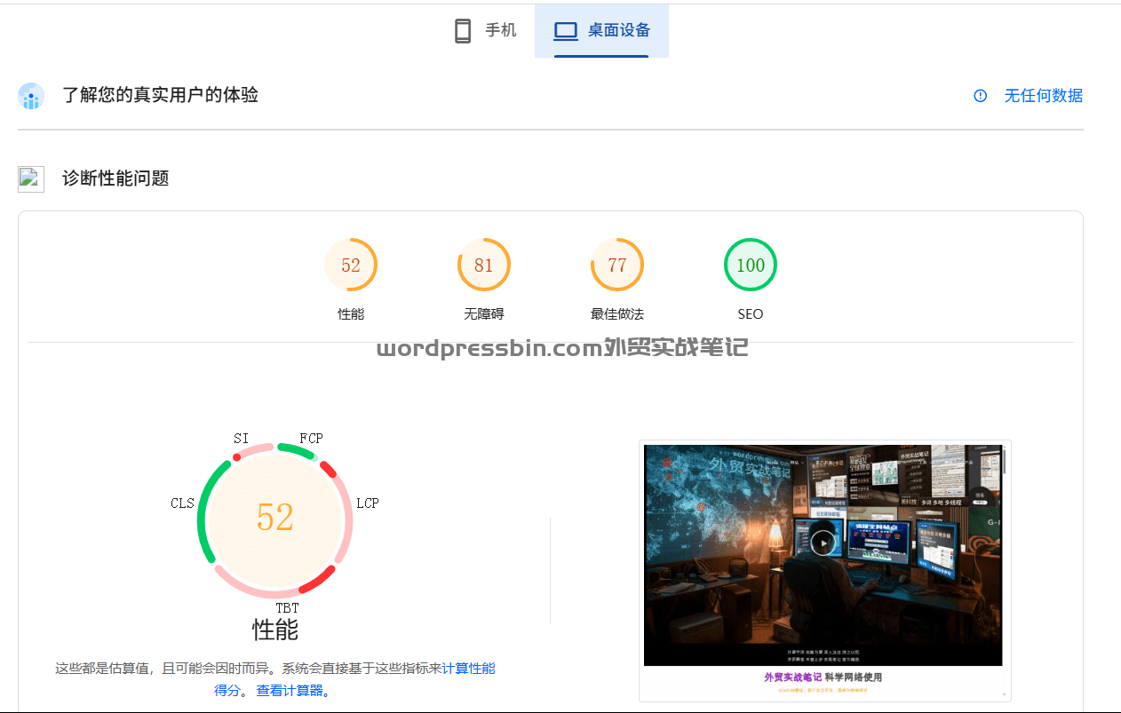The image size is (1121, 713).
Task: Click the play button on page screenshot
Action: pos(823,543)
